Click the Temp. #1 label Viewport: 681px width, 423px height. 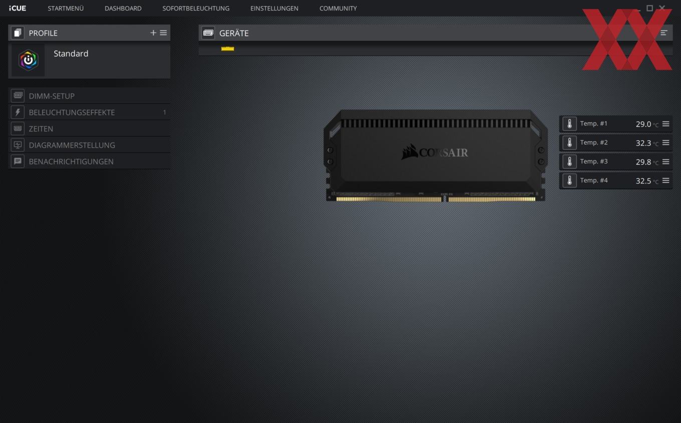[594, 124]
